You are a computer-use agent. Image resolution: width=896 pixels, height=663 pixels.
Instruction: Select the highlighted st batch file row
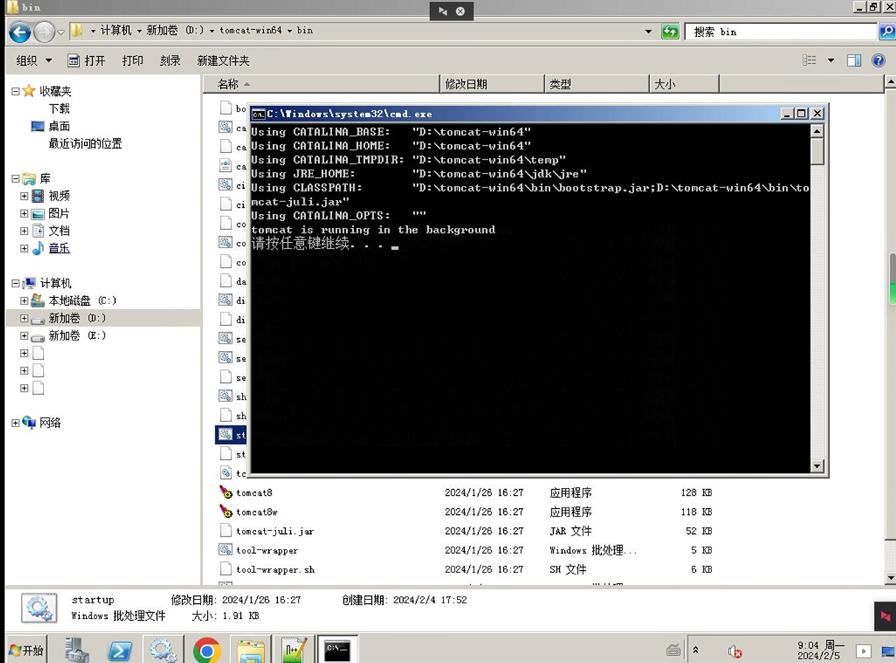point(232,435)
